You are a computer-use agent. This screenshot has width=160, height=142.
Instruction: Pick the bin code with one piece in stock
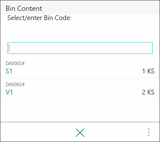(9, 71)
